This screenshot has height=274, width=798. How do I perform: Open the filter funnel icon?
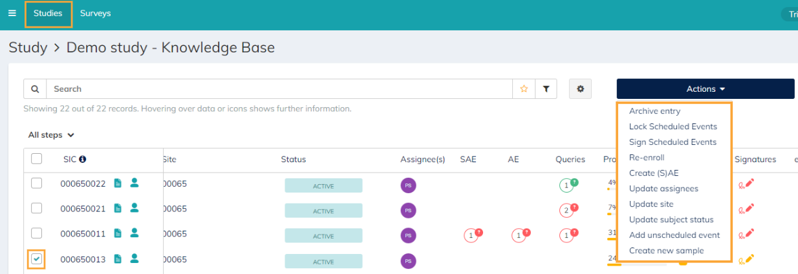546,89
